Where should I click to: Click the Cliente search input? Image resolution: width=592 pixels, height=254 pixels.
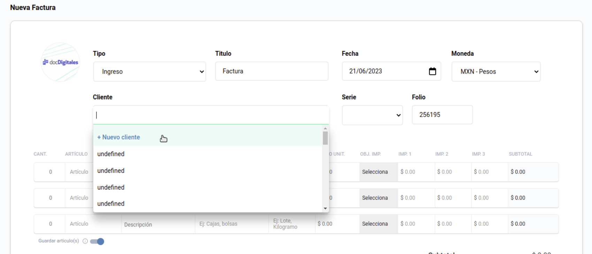tap(211, 115)
